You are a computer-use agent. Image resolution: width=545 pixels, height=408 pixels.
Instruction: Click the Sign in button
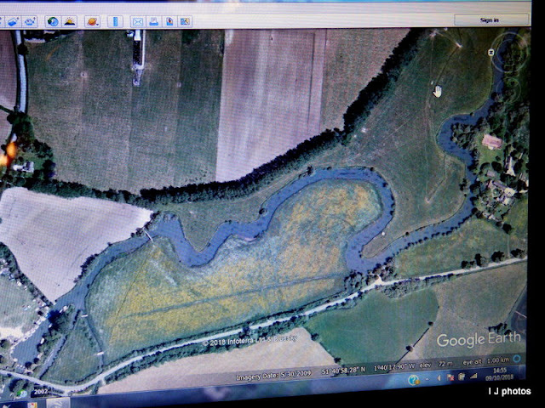tap(490, 20)
